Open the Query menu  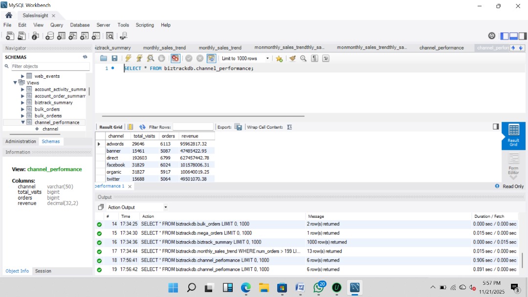pyautogui.click(x=57, y=25)
